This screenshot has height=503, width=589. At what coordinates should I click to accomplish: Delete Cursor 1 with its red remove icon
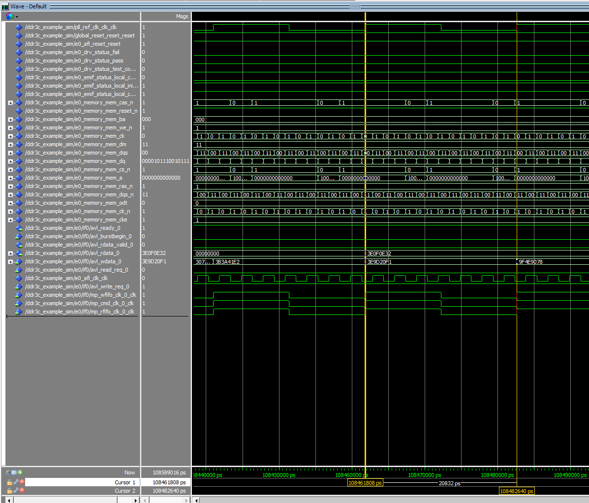(x=22, y=482)
